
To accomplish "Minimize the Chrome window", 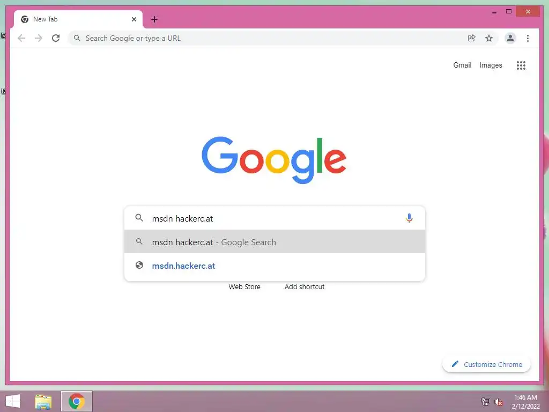I will [x=494, y=12].
